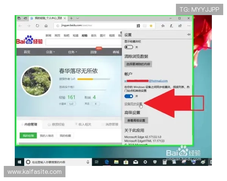Open Microsoft Store from taskbar
227x181 pixels.
[126, 162]
